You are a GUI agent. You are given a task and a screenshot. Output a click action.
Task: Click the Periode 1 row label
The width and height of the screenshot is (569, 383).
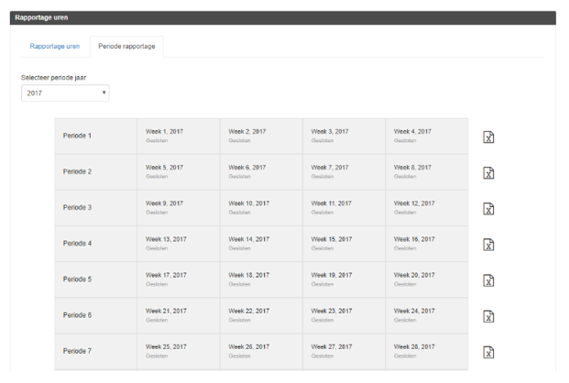tap(77, 136)
